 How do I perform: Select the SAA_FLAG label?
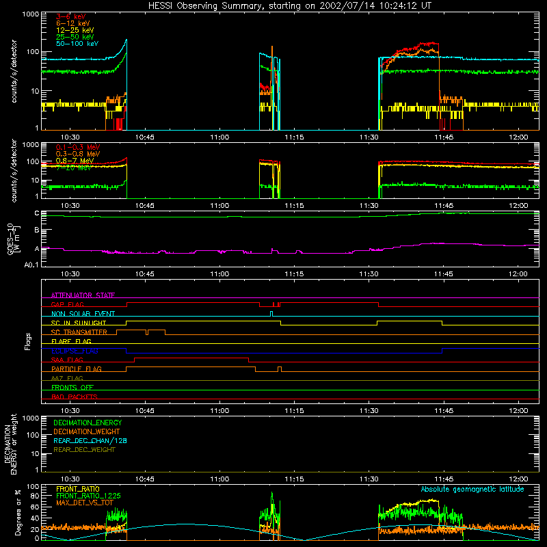click(x=67, y=360)
